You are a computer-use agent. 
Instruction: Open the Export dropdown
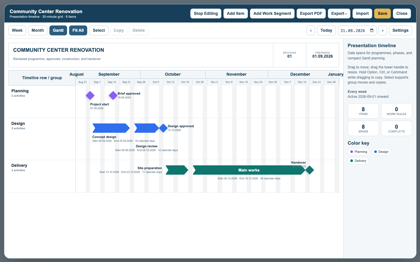click(339, 14)
